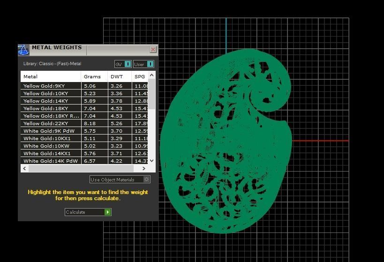Select the Yellow Gold:22KY row

tap(84, 123)
